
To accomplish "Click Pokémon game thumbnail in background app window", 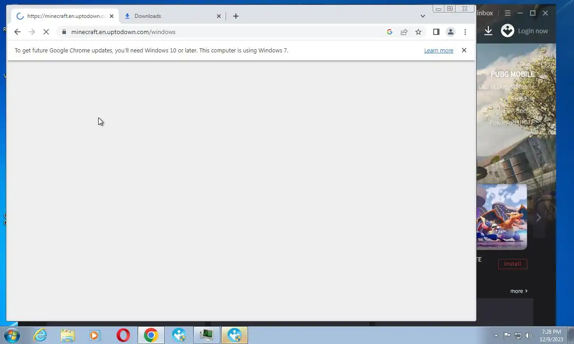I will (x=502, y=217).
